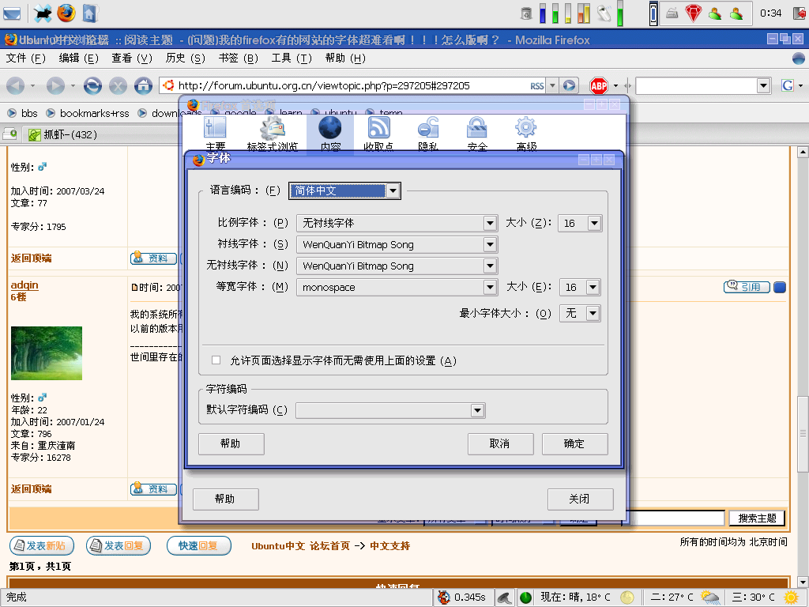
Task: Reload the page with the refresh icon
Action: [x=93, y=85]
